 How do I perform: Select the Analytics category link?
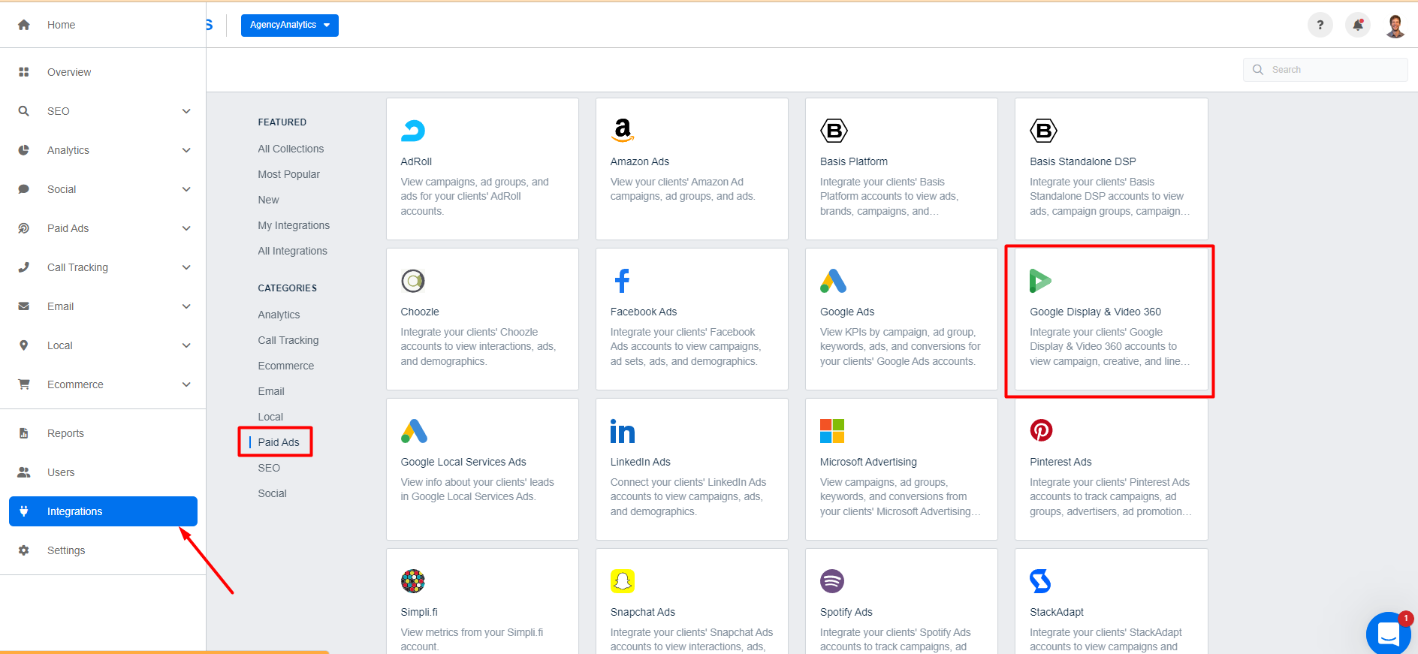[279, 315]
